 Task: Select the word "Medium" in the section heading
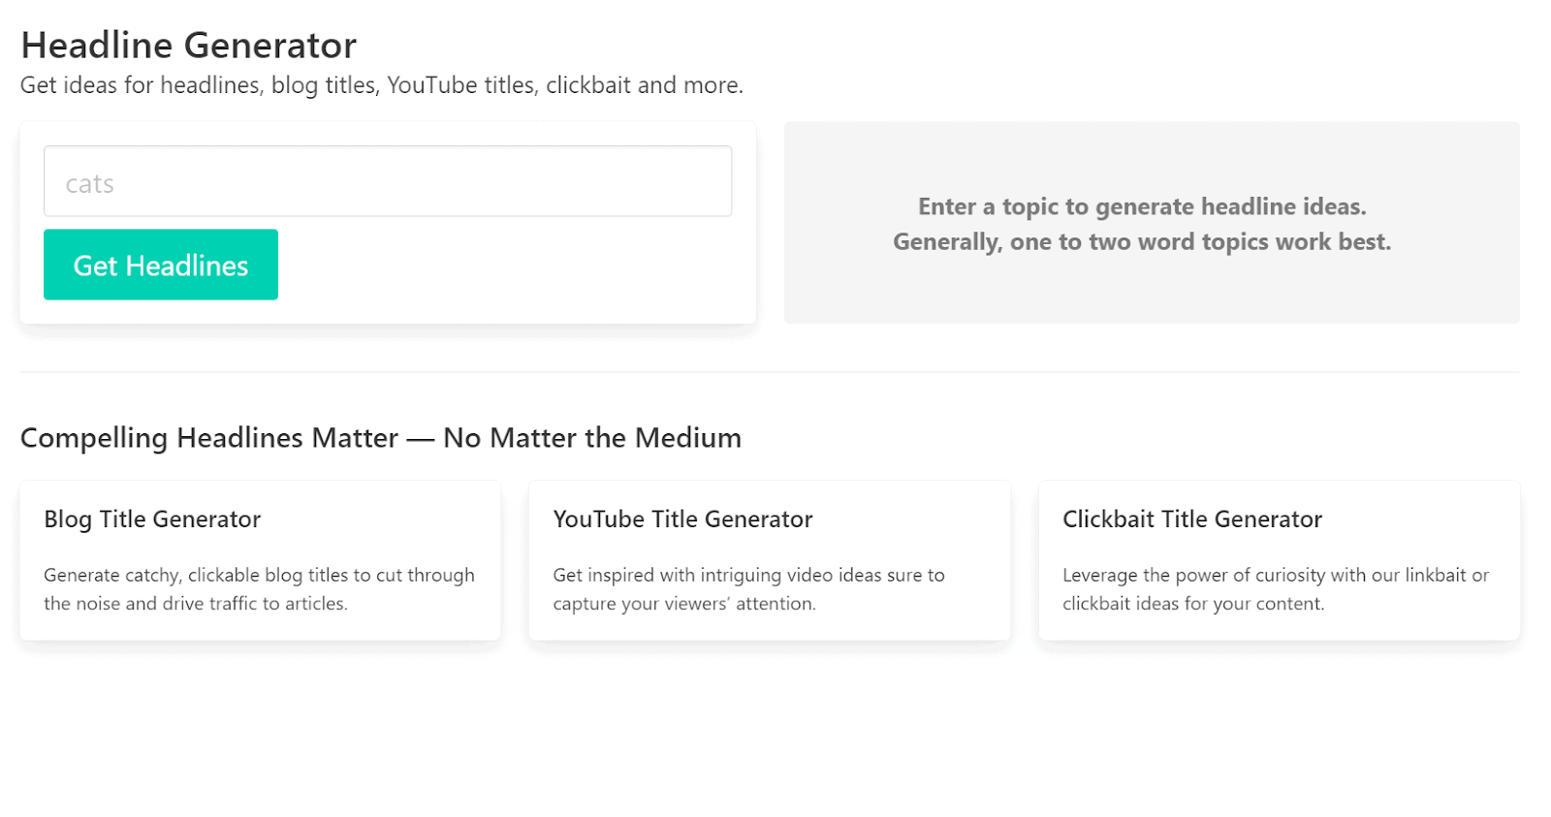(x=688, y=438)
